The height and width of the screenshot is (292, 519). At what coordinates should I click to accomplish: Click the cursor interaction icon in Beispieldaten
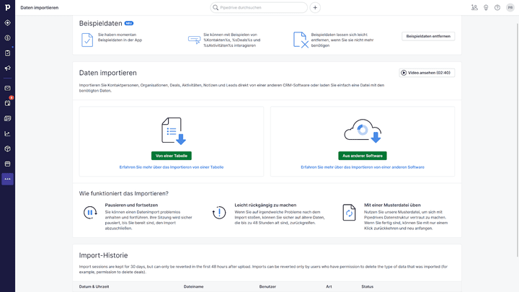[195, 40]
